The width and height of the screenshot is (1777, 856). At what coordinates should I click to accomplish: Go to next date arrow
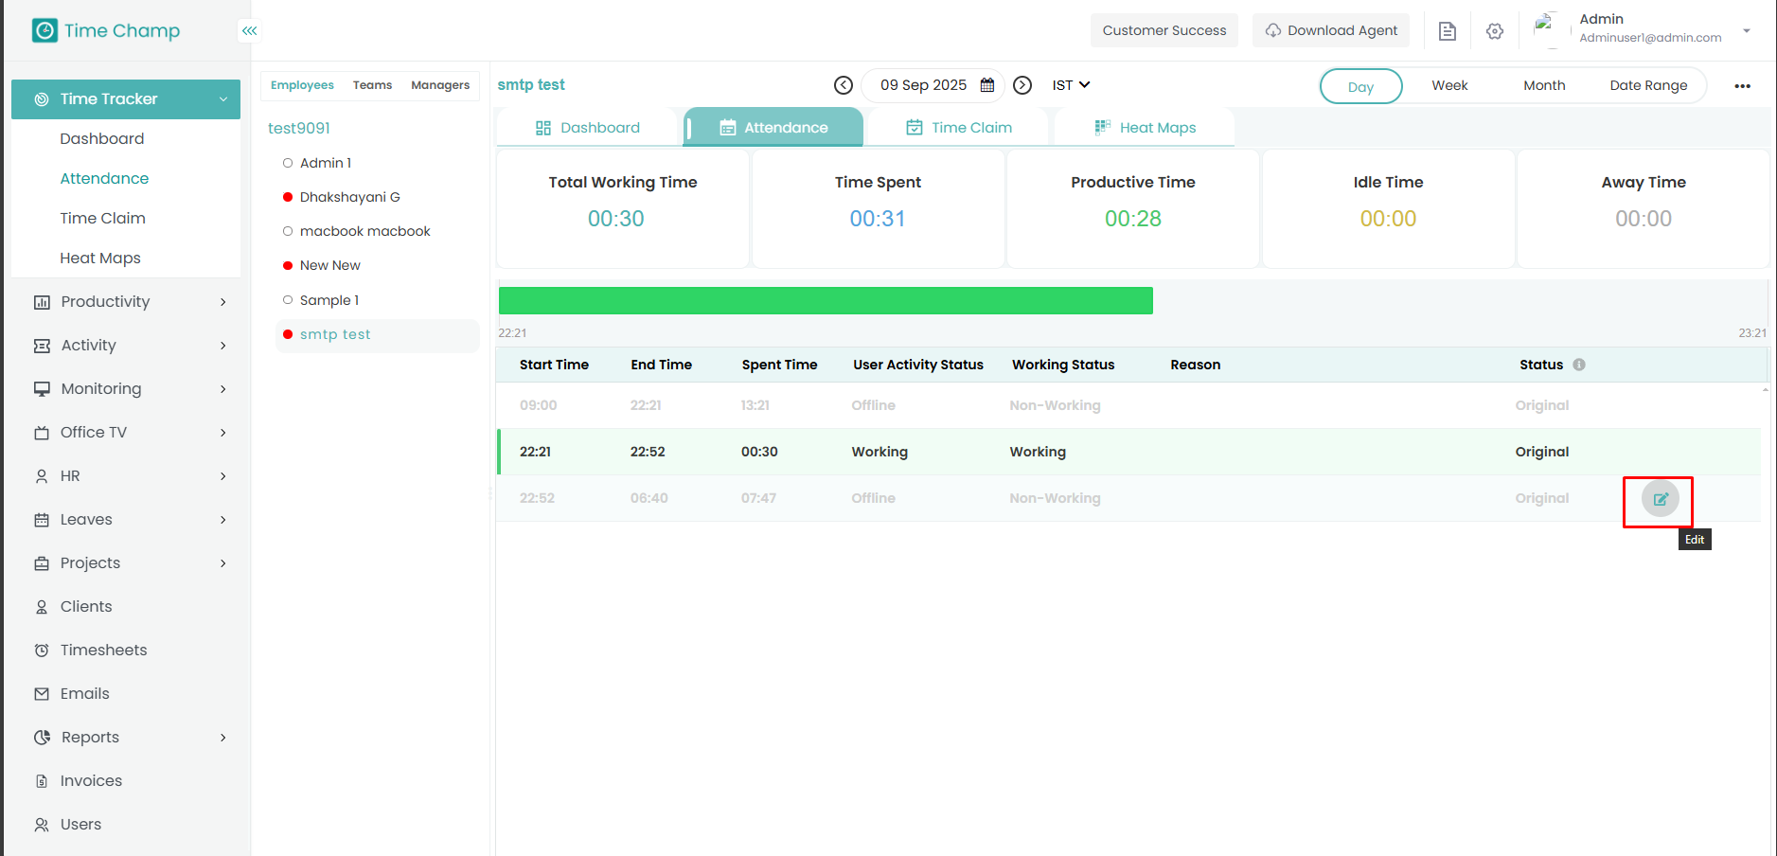point(1022,85)
